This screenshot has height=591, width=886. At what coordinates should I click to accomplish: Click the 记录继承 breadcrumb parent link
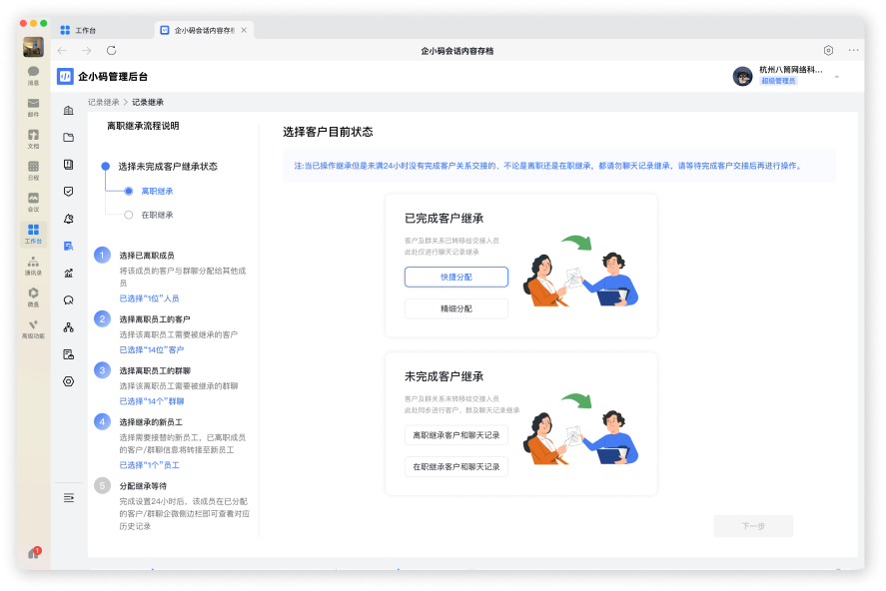(104, 102)
